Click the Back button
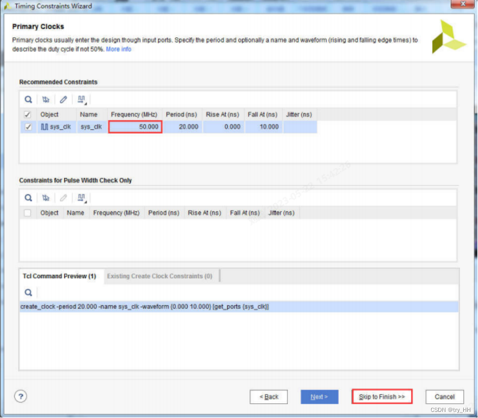 269,397
